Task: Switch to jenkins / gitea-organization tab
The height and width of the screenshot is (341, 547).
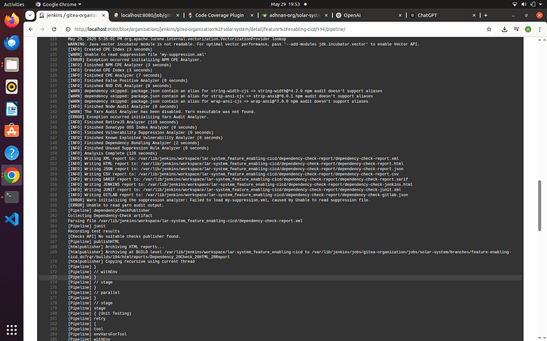Action: click(71, 15)
